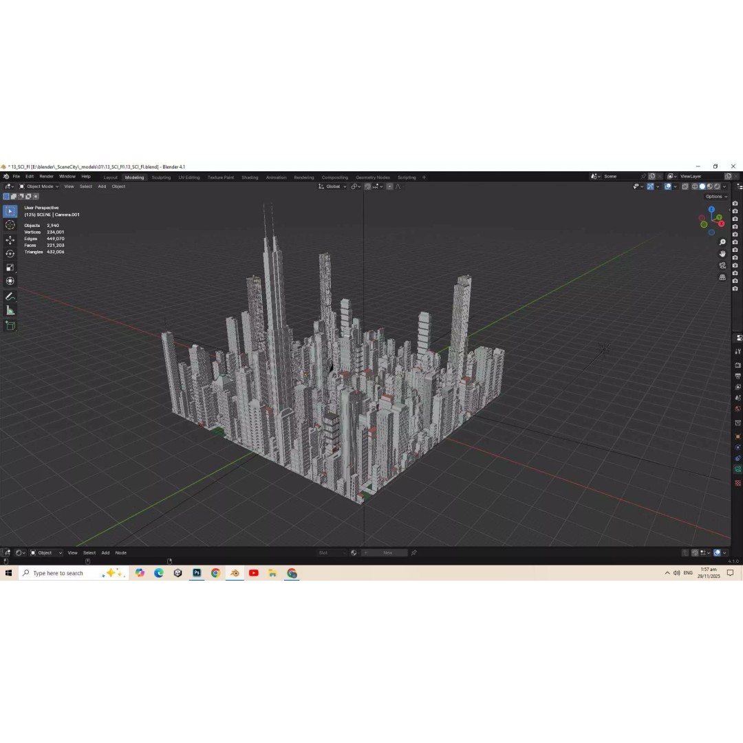Toggle snapping magnet
This screenshot has width=743, height=743.
click(367, 186)
